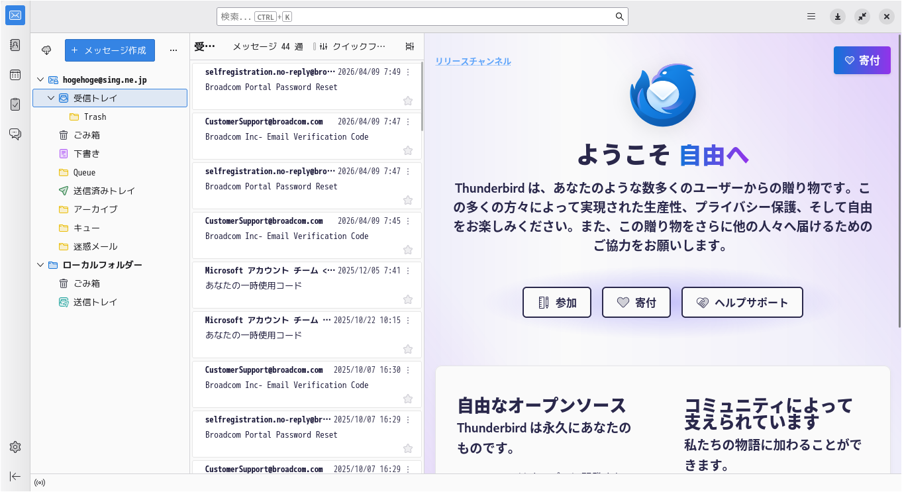Open the Address Book space
The image size is (902, 492).
coord(15,45)
